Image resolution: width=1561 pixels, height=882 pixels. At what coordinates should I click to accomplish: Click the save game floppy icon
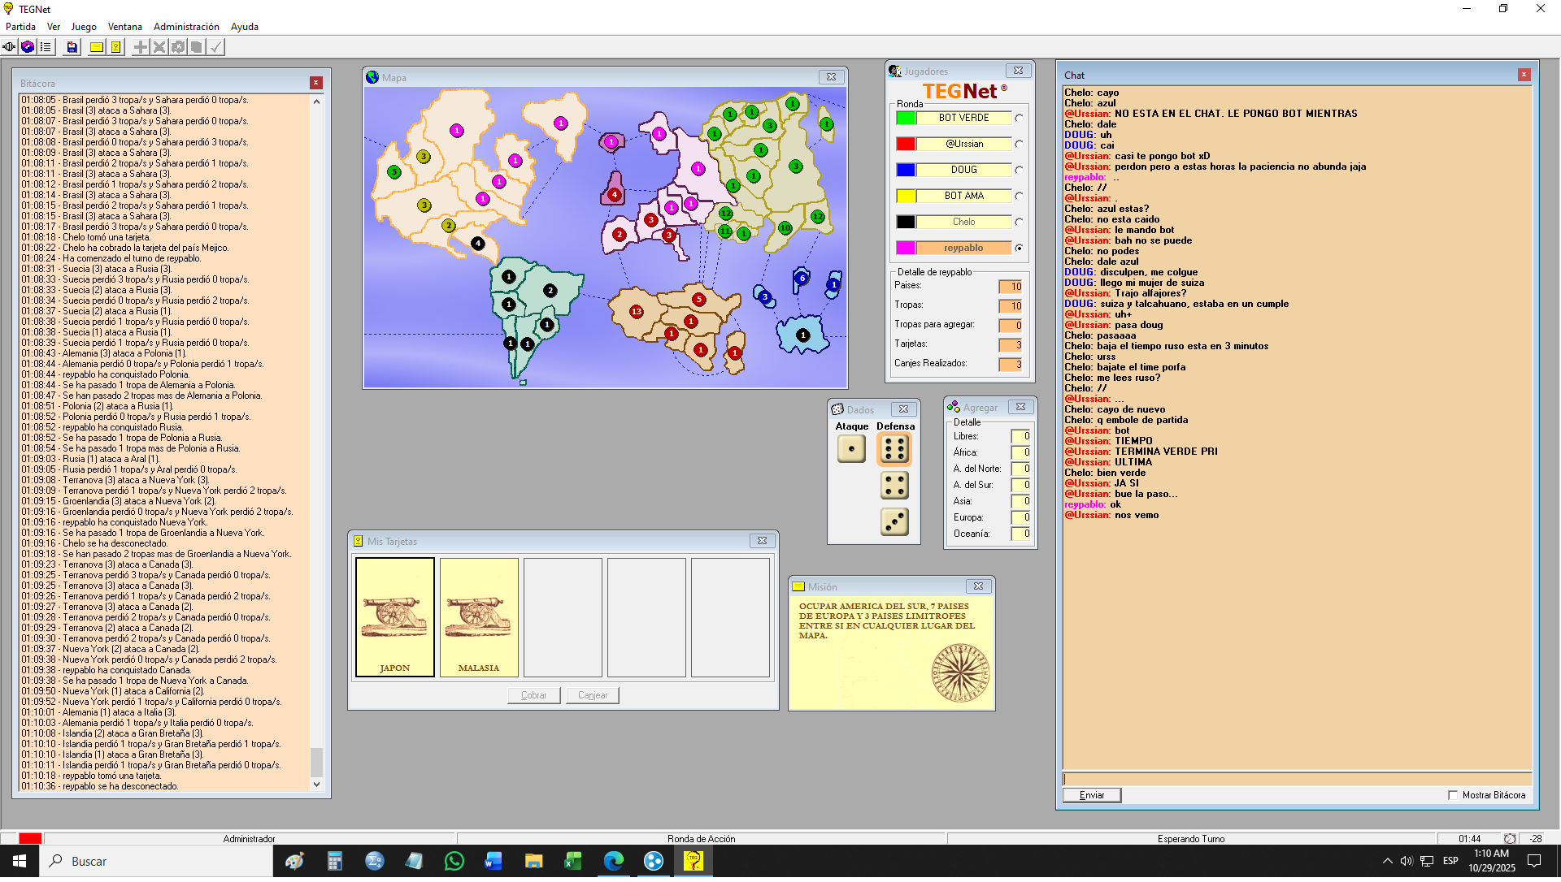coord(72,47)
